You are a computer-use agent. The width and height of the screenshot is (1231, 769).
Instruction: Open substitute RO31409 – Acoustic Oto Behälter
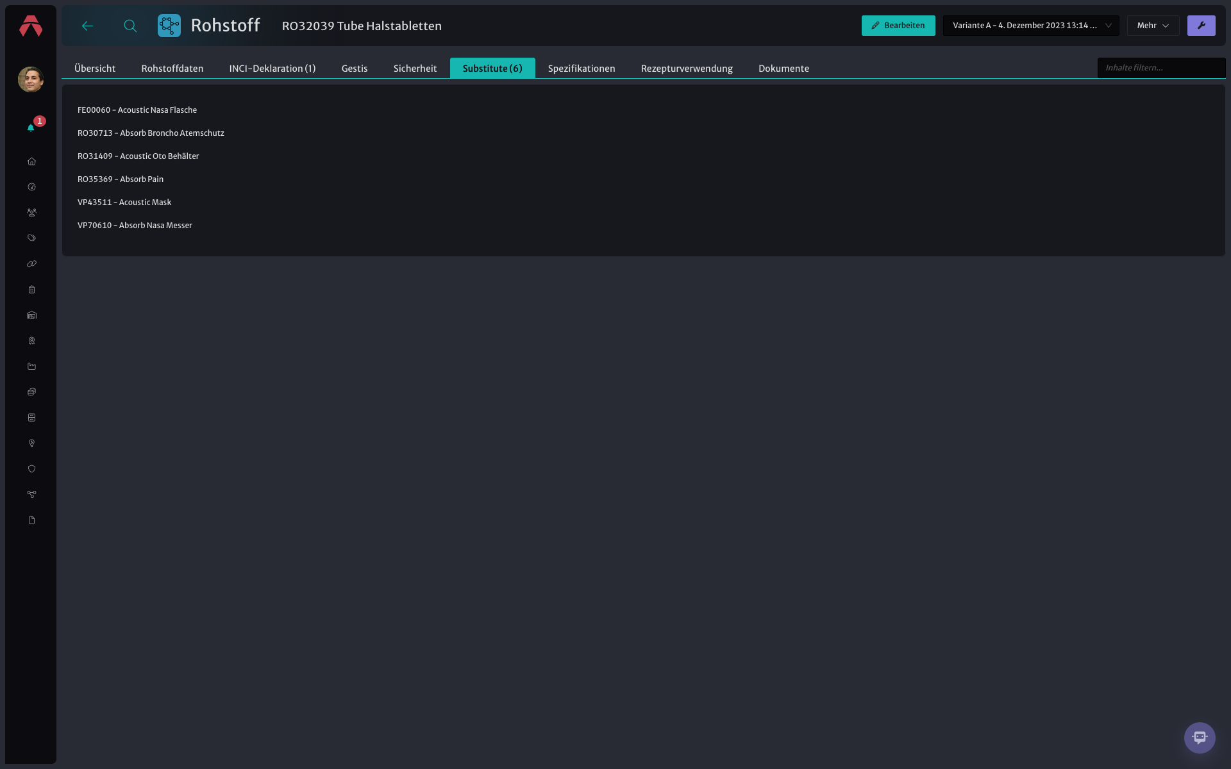pos(138,156)
